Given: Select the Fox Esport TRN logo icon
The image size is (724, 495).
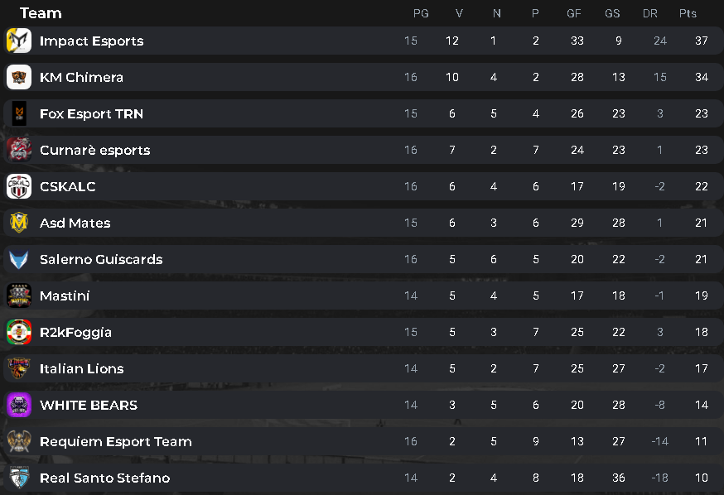Looking at the screenshot, I should tap(19, 113).
